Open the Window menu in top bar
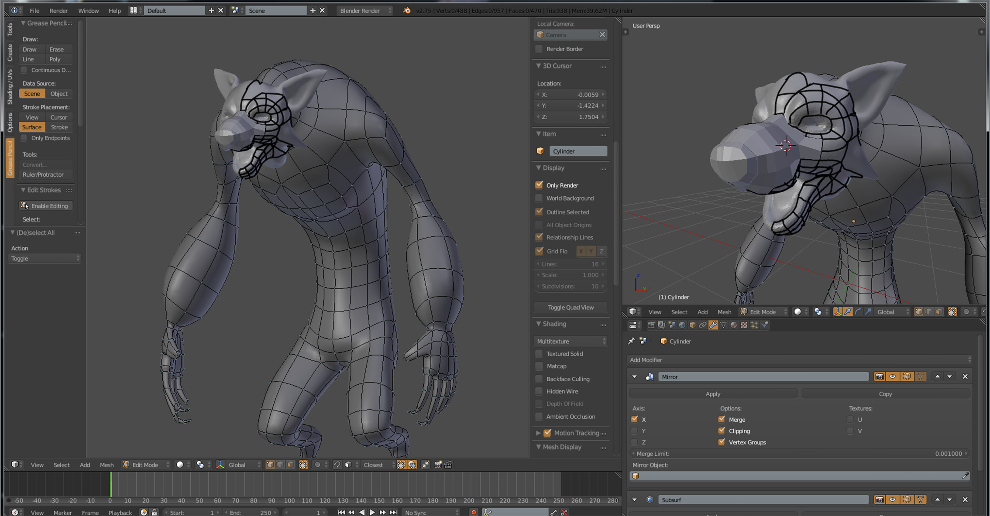Image resolution: width=990 pixels, height=516 pixels. point(88,10)
